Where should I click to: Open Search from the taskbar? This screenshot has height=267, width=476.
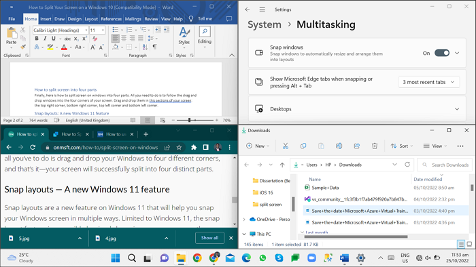pyautogui.click(x=132, y=258)
